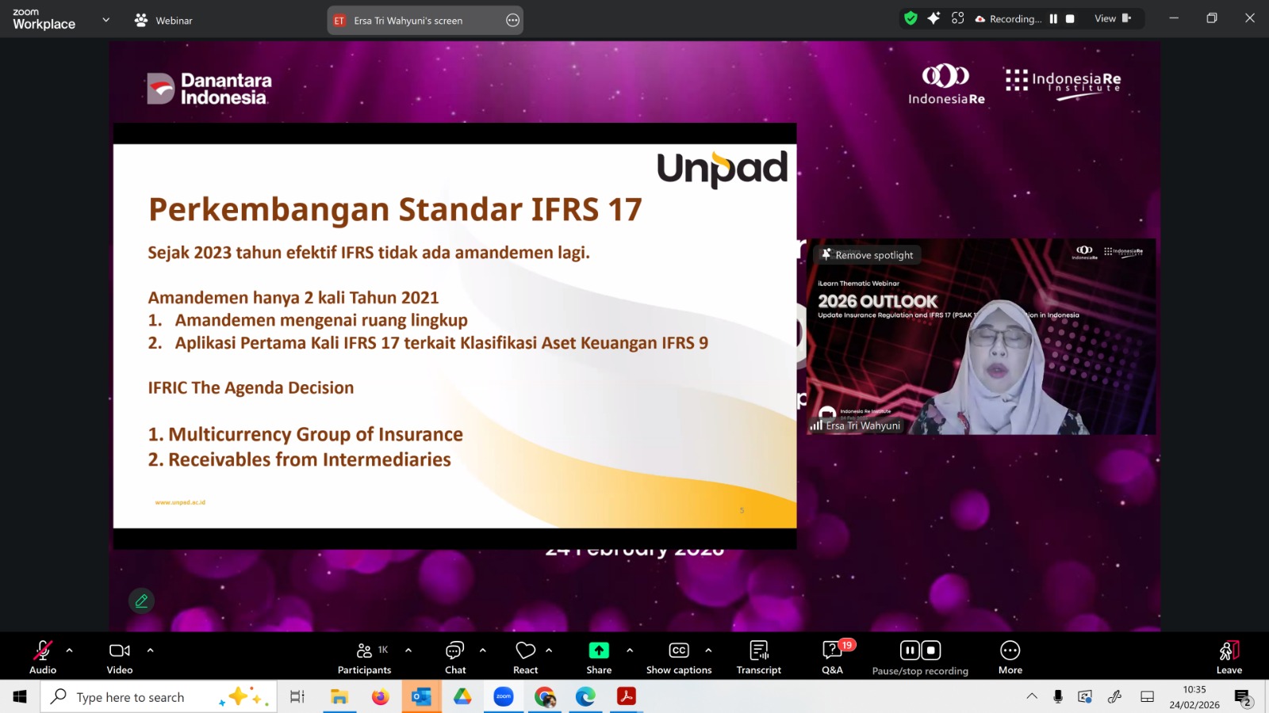Toggle the Video camera on

pyautogui.click(x=120, y=657)
